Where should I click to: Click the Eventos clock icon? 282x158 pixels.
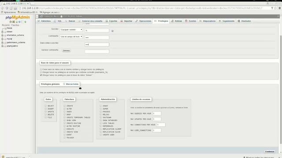coord(186,21)
